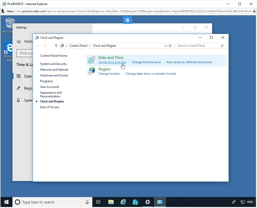The image size is (257, 208).
Task: Click the Date & time icon in Settings
Action: (x=18, y=76)
